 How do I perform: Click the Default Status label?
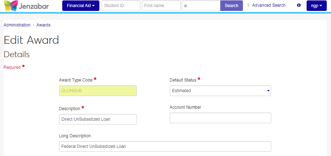click(x=183, y=80)
